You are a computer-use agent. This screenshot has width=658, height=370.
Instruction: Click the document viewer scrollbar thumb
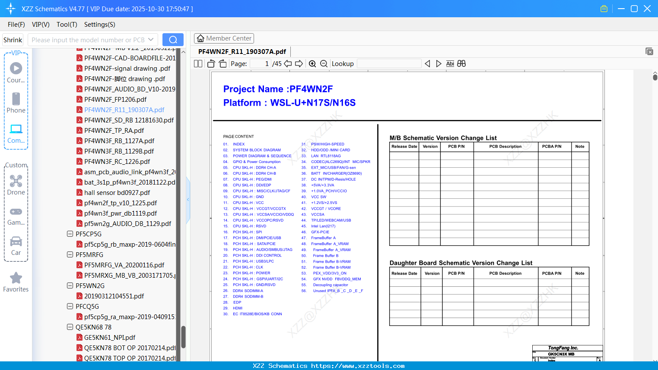655,77
